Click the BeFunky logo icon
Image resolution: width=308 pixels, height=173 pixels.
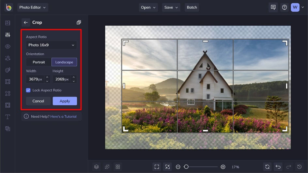[8, 7]
